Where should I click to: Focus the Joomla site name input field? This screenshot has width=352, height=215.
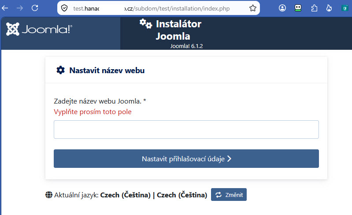point(186,130)
